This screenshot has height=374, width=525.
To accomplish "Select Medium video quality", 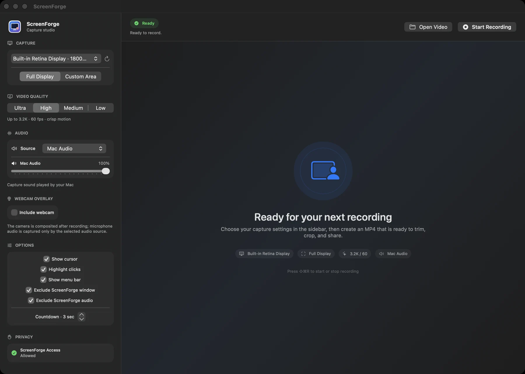I will point(73,108).
